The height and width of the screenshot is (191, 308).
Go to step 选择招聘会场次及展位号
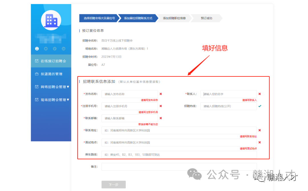(99, 18)
